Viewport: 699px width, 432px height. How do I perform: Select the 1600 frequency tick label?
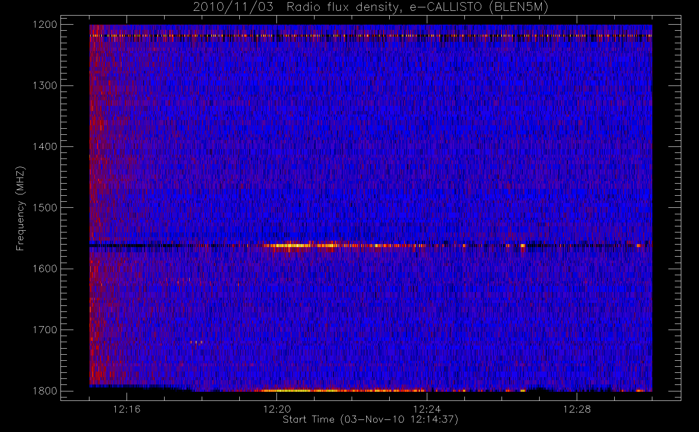coord(45,269)
